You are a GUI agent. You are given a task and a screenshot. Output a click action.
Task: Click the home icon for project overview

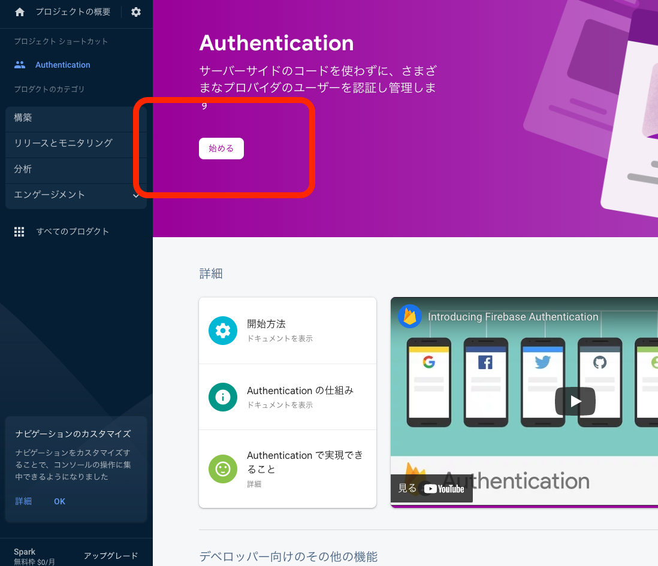pos(19,12)
